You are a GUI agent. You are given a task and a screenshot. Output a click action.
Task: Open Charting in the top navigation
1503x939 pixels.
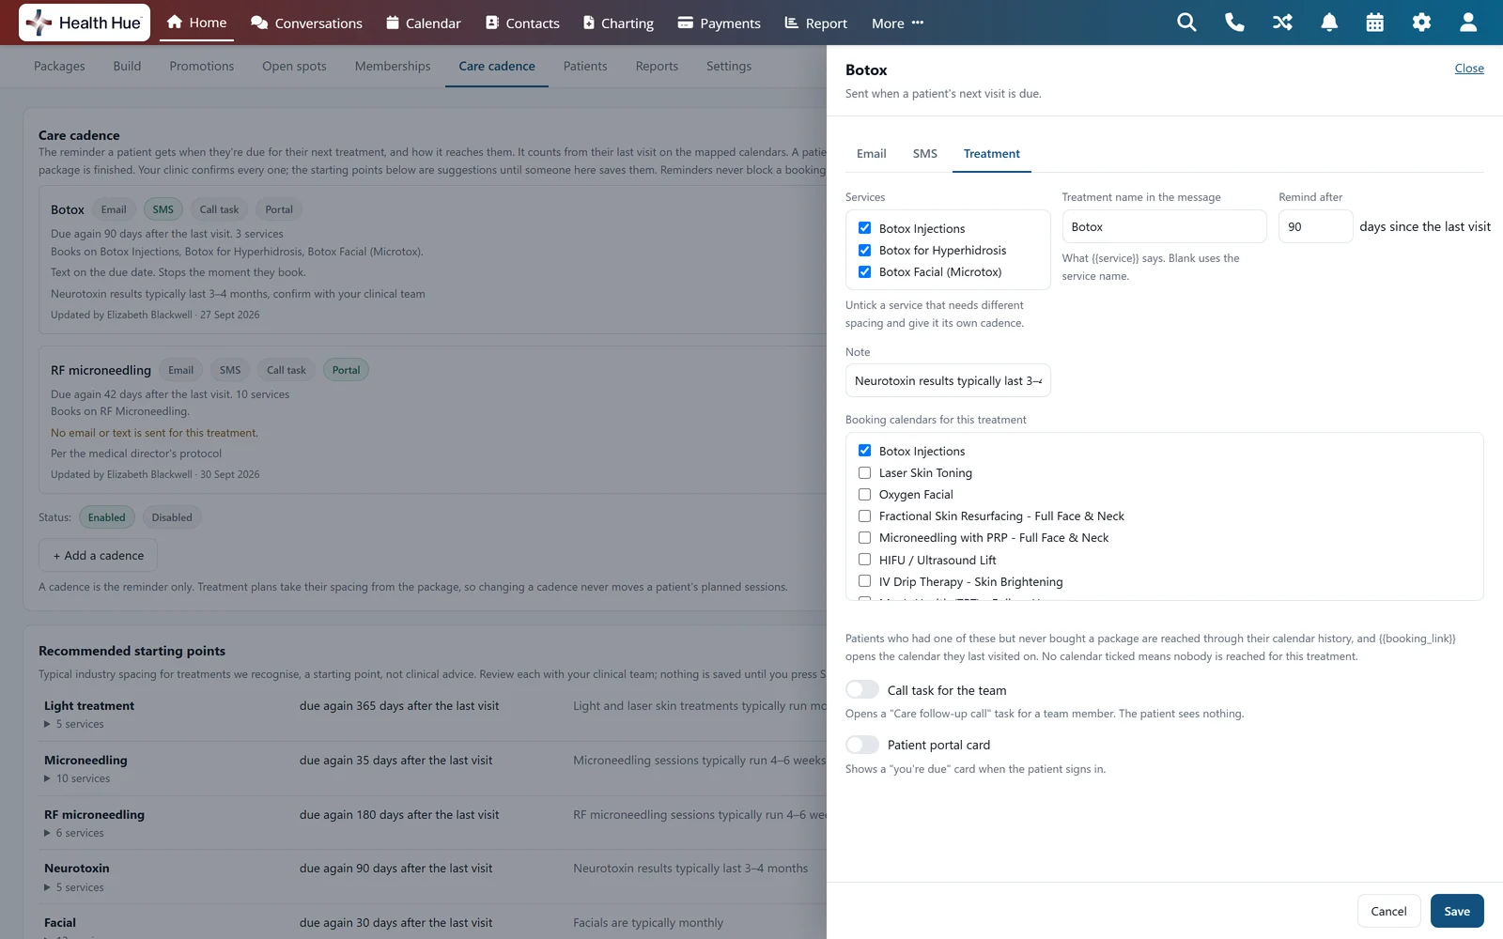click(618, 23)
